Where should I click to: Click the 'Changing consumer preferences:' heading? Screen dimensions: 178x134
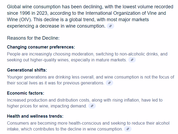click(x=41, y=47)
